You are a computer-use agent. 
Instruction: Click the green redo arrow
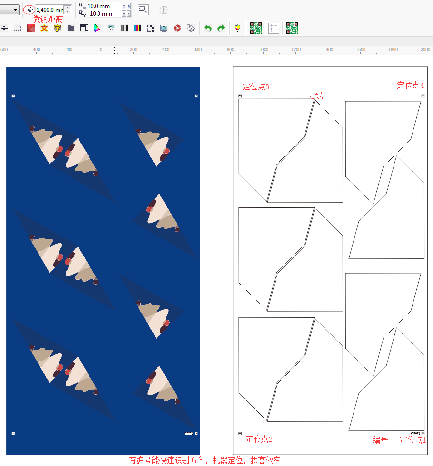pos(221,29)
